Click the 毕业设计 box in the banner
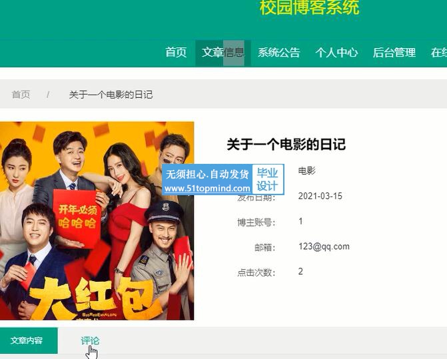Image resolution: width=447 pixels, height=359 pixels. pyautogui.click(x=267, y=180)
